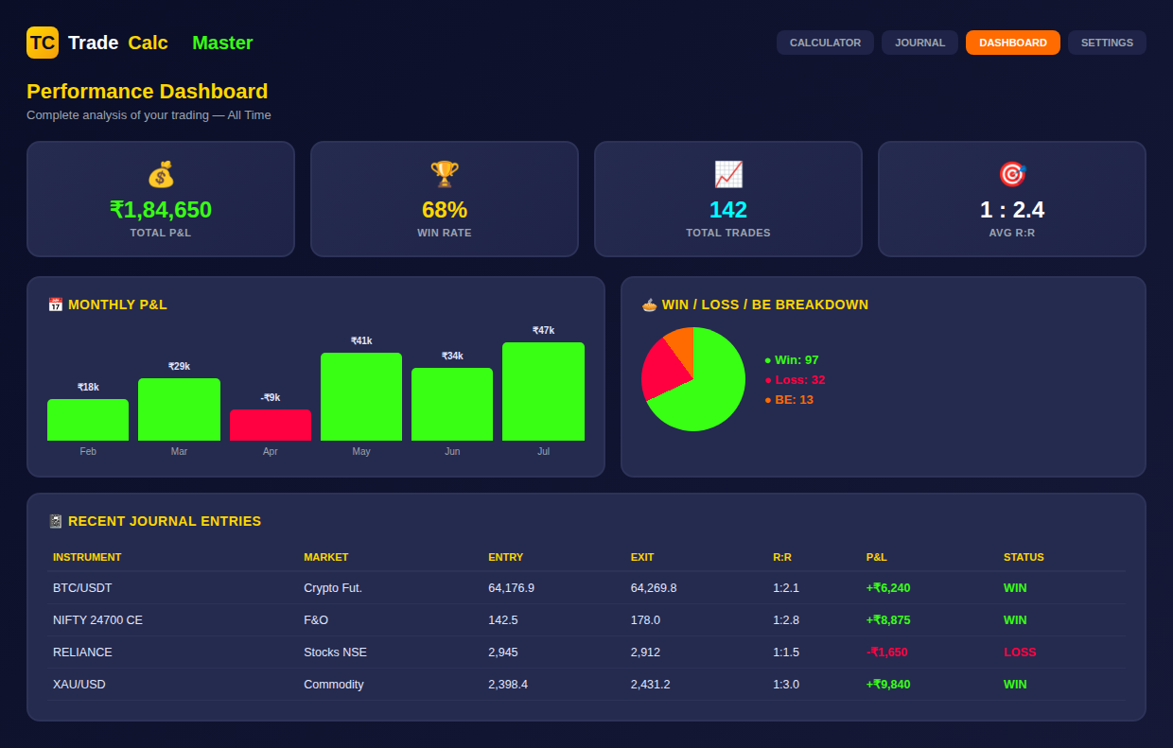Click the INSTRUMENT column header
This screenshot has width=1173, height=748.
point(87,557)
